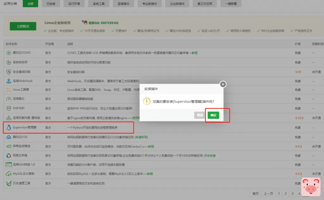
Task: Click the 日志清理工具 name text
Action: 22,183
